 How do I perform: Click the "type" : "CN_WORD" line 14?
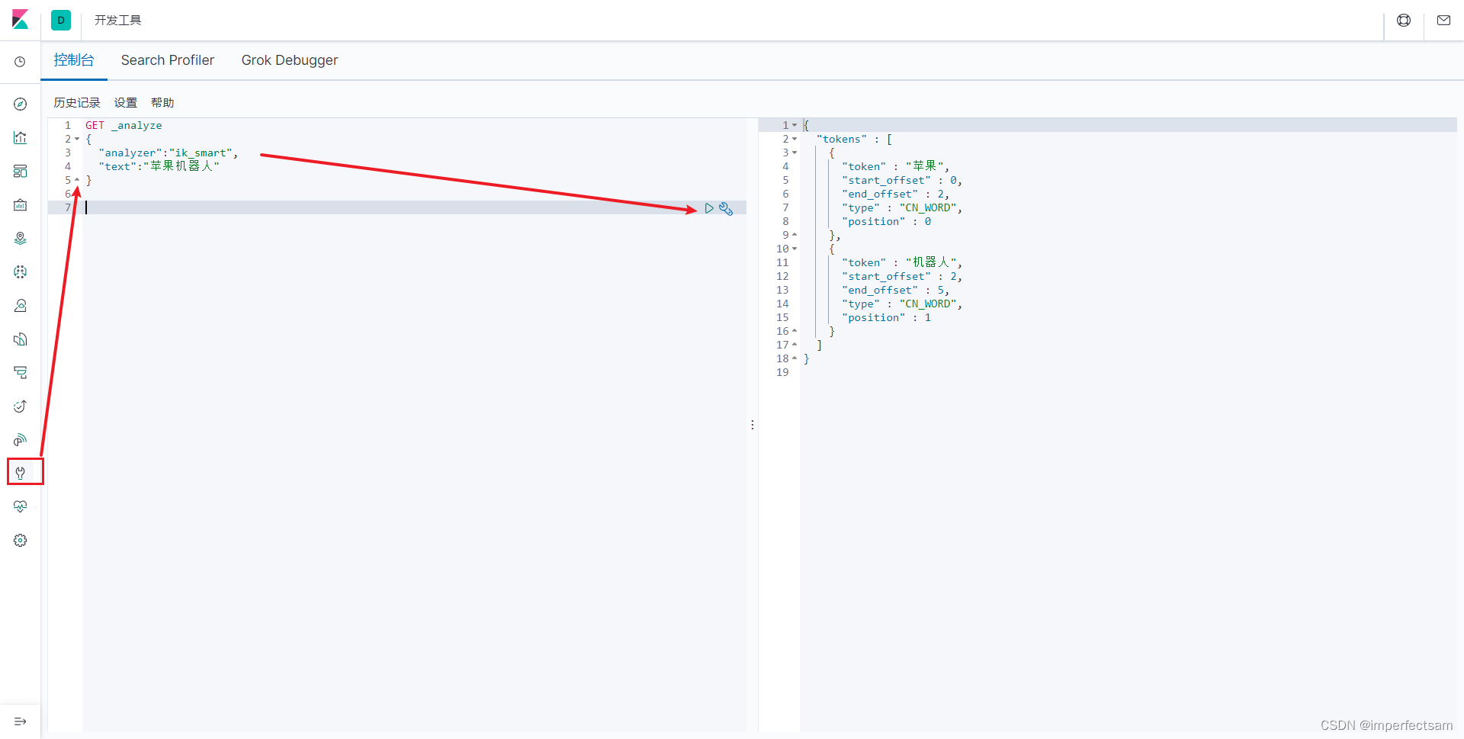pos(902,304)
